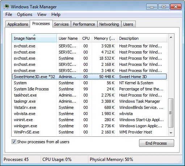Sort processes by CPU column

[x=86, y=38]
